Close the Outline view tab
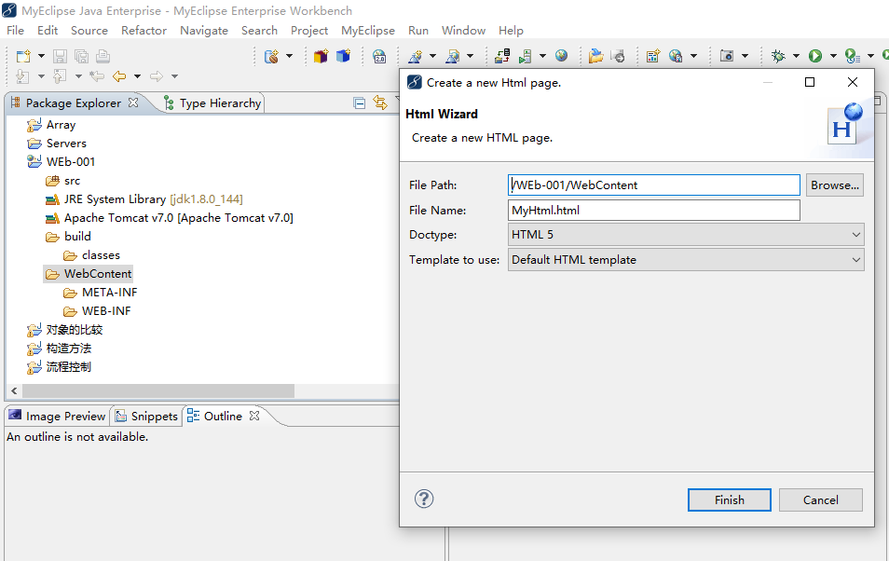Viewport: 889px width, 561px height. (x=254, y=416)
